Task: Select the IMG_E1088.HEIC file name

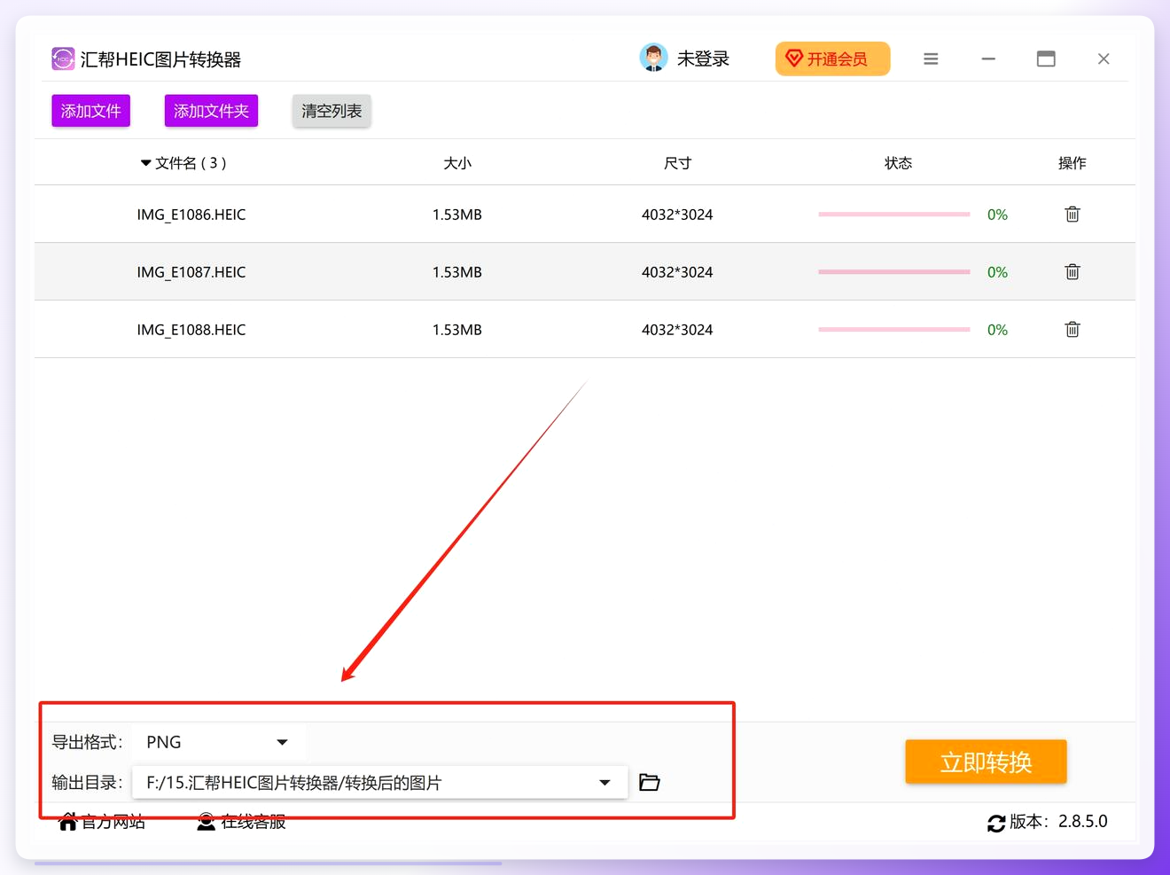Action: (191, 330)
